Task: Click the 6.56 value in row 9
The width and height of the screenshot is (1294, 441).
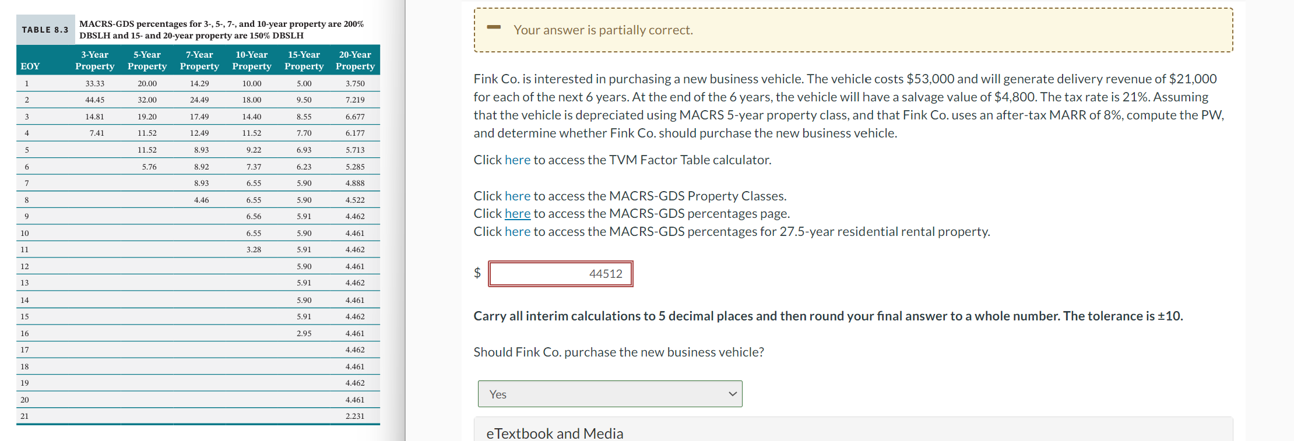Action: (254, 216)
